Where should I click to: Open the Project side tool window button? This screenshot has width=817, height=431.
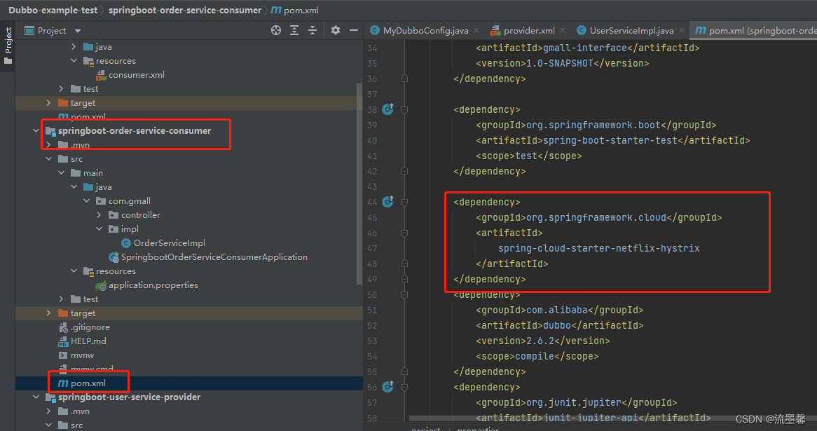[x=8, y=46]
